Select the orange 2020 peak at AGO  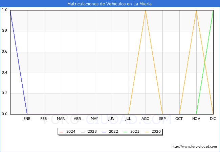[146, 10]
